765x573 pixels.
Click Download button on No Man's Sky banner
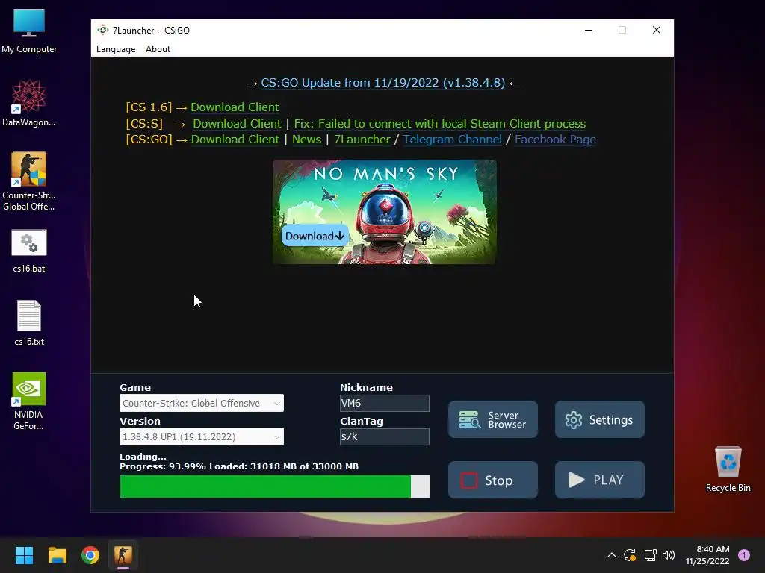[x=315, y=236]
